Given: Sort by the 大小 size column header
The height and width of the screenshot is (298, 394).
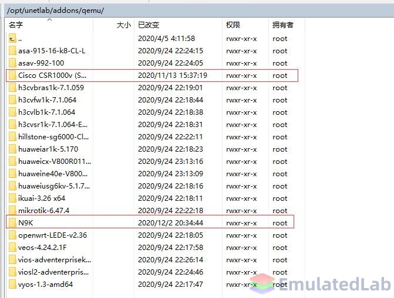Looking at the screenshot, I should click(x=124, y=25).
